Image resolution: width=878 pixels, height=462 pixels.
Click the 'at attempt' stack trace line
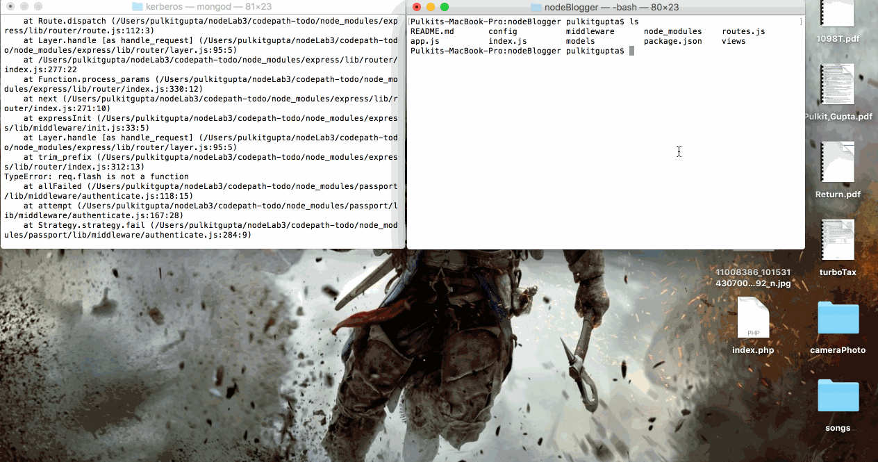(x=201, y=211)
